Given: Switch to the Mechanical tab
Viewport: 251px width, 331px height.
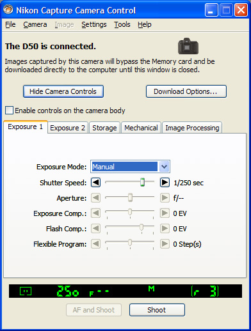Looking at the screenshot, I should [141, 128].
